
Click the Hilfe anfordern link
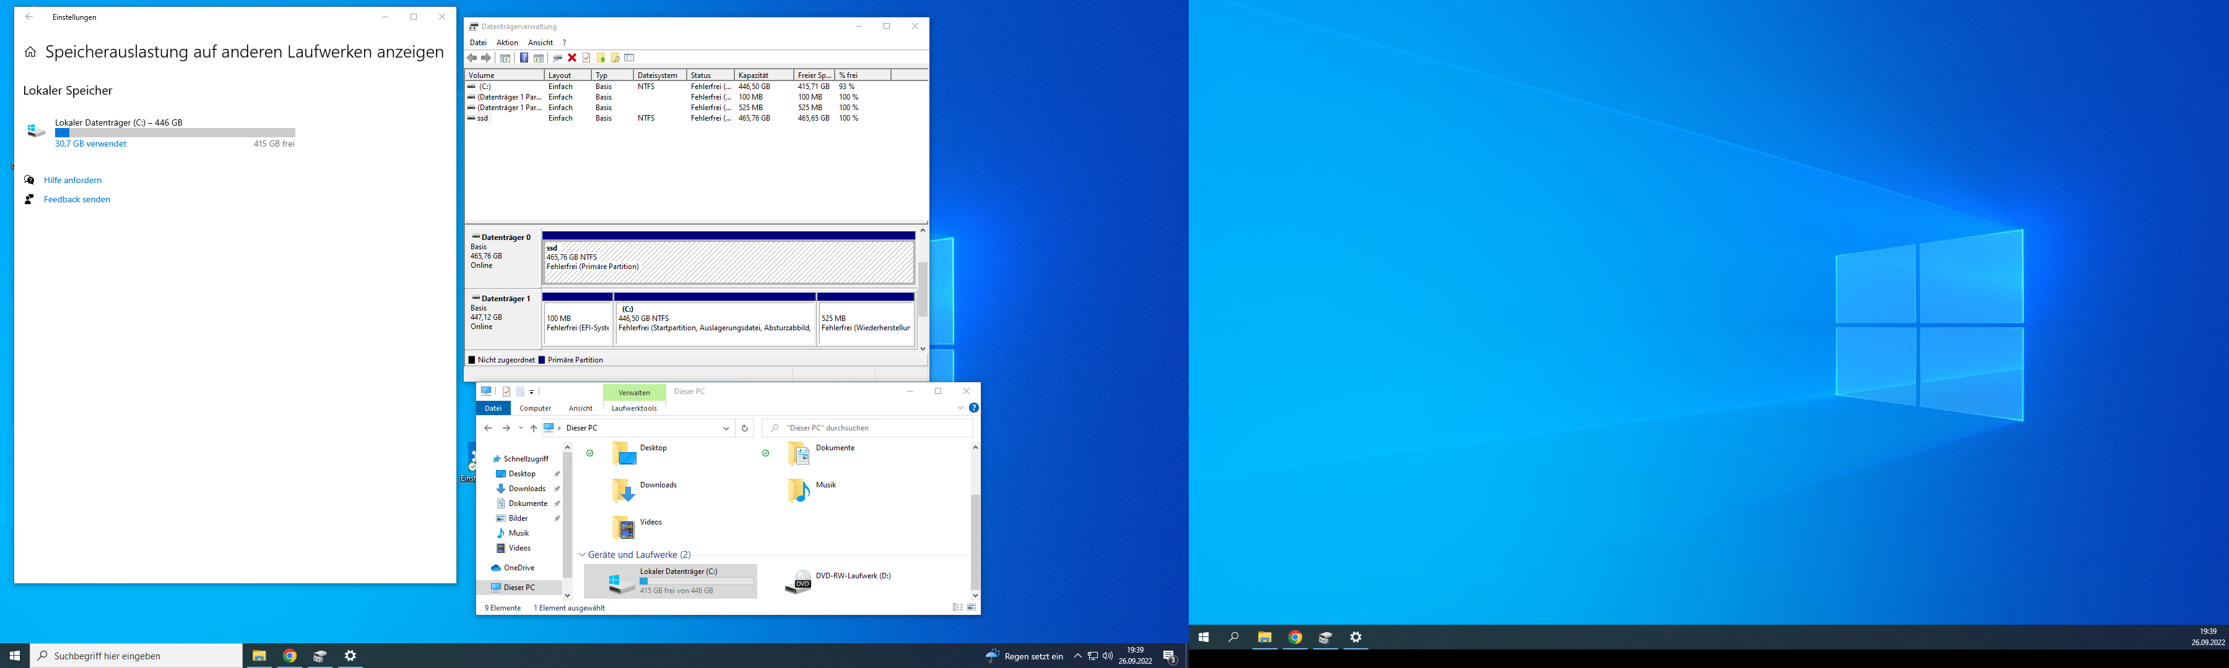point(72,180)
